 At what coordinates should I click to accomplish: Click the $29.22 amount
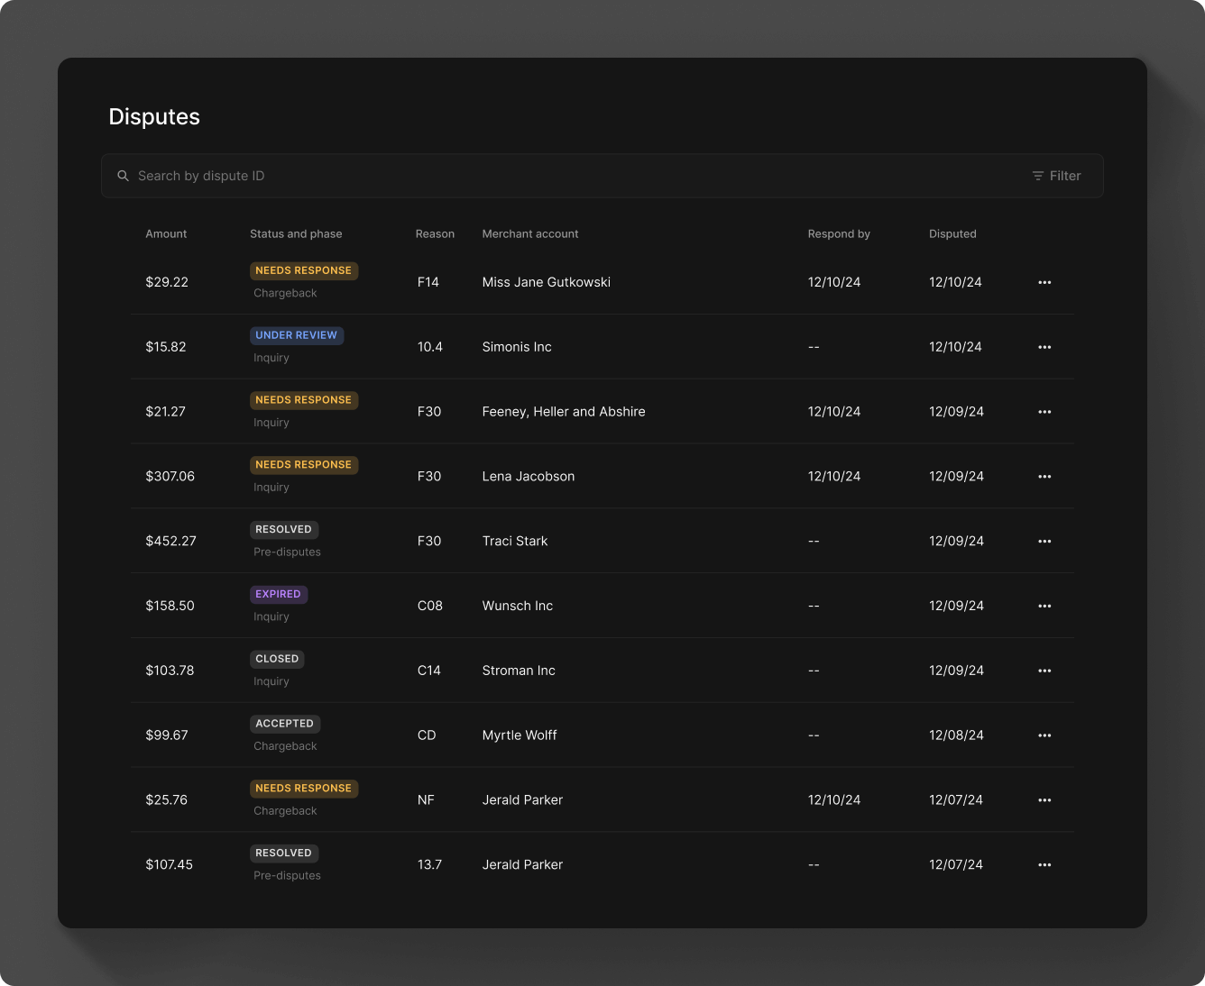pyautogui.click(x=167, y=282)
